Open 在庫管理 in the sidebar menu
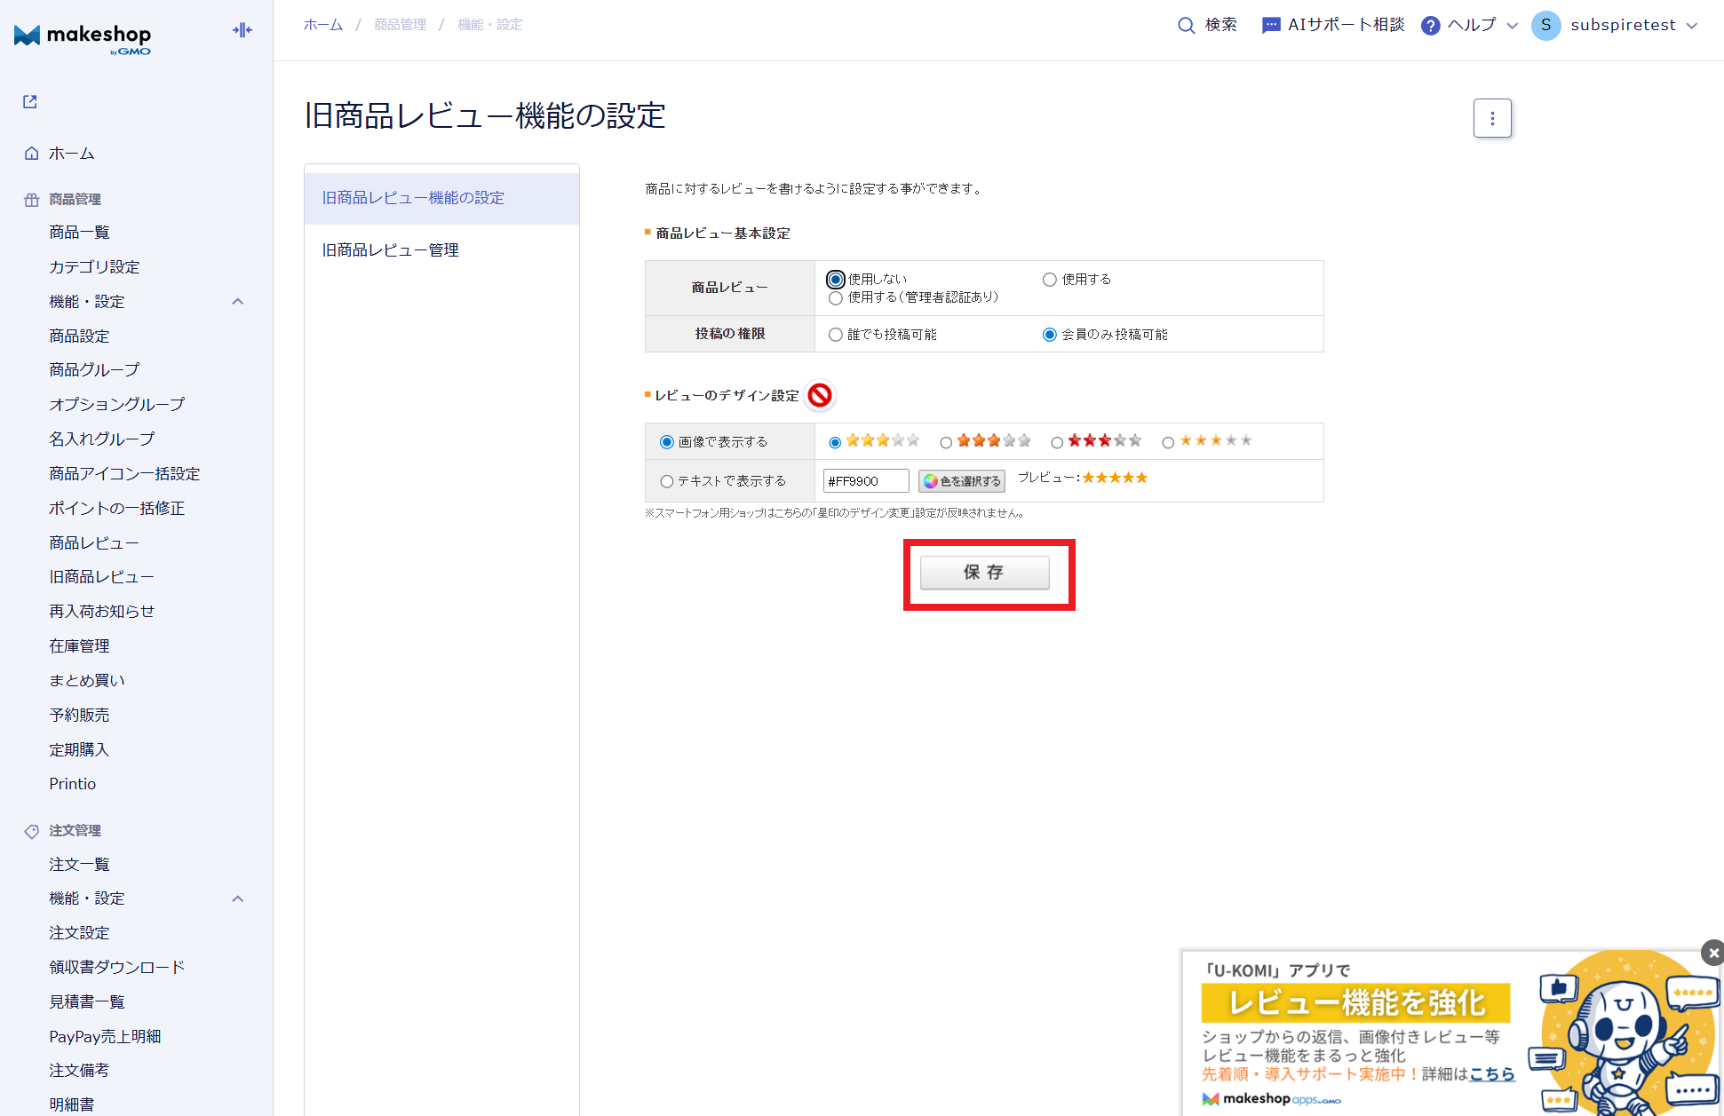Screen dimensions: 1724x1116 [x=80, y=645]
